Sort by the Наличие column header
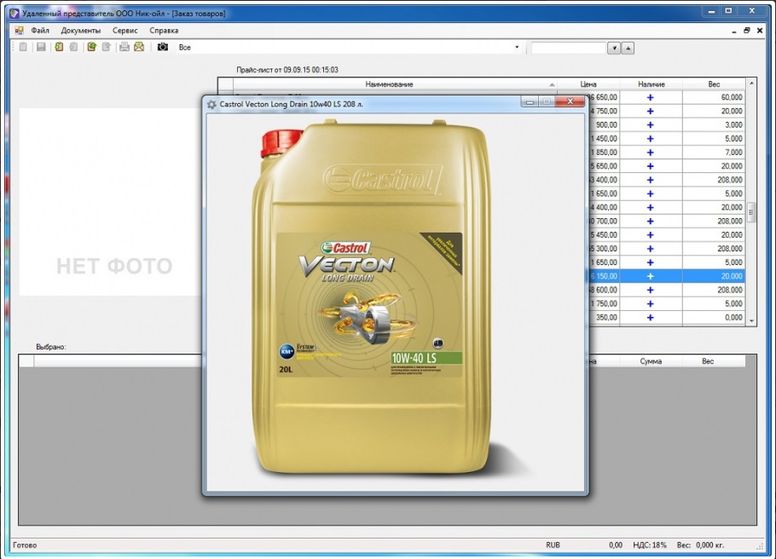Screen dimensions: 776x559 click(651, 84)
